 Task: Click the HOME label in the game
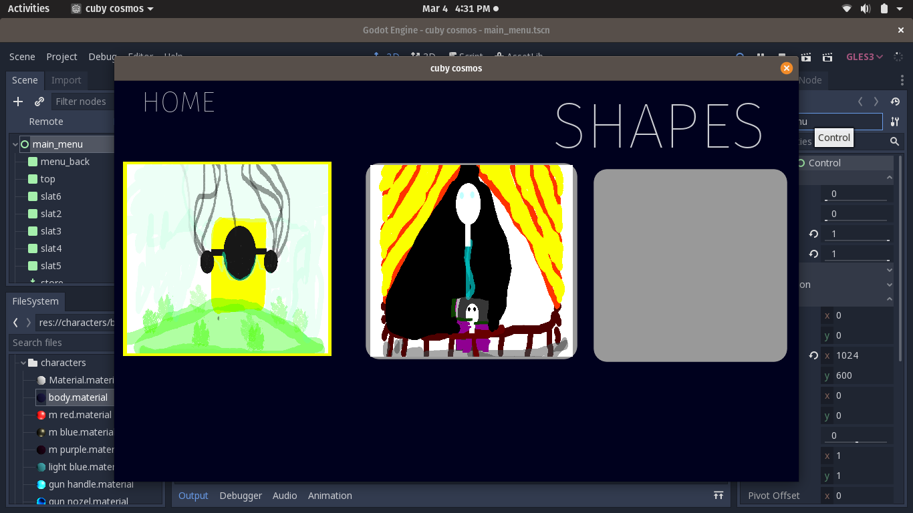point(178,102)
